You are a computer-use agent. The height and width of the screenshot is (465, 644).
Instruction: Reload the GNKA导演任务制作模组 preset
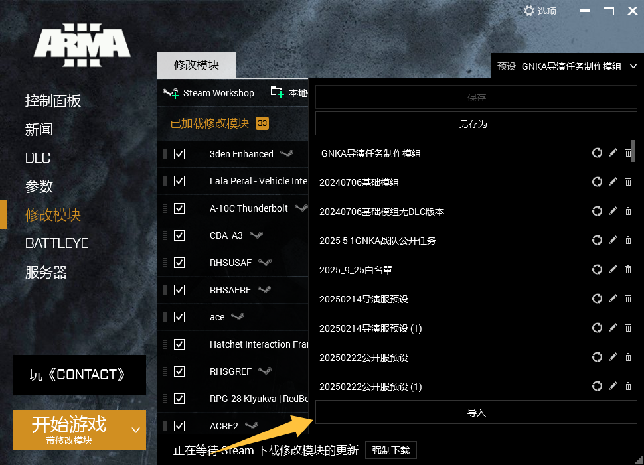597,153
